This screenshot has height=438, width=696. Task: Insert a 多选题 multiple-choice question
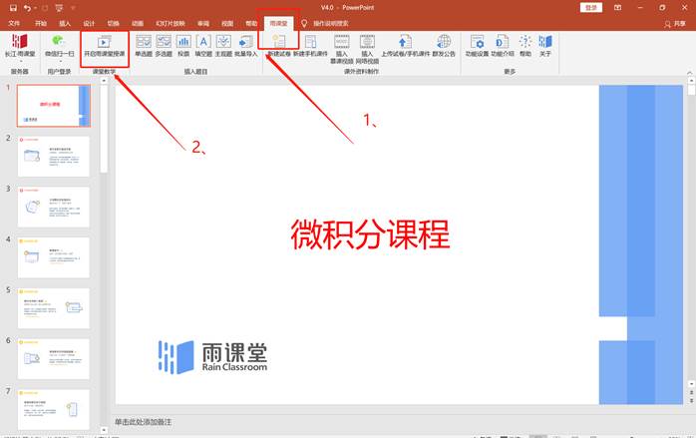point(164,46)
